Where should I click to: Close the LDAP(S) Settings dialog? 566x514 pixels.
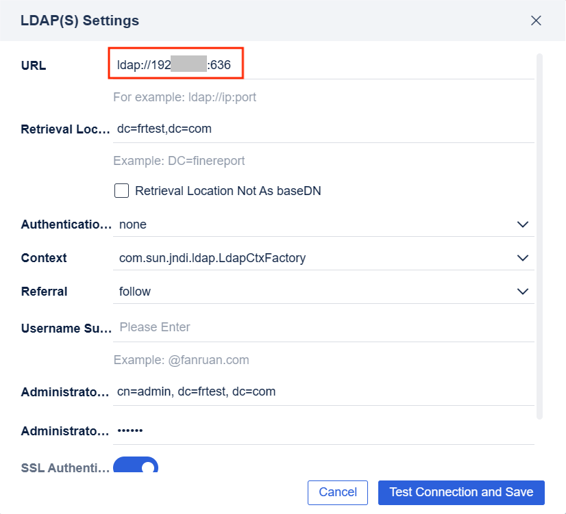pos(537,21)
